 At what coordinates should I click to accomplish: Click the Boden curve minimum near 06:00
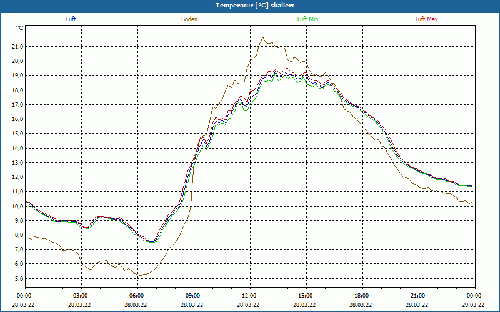click(140, 275)
